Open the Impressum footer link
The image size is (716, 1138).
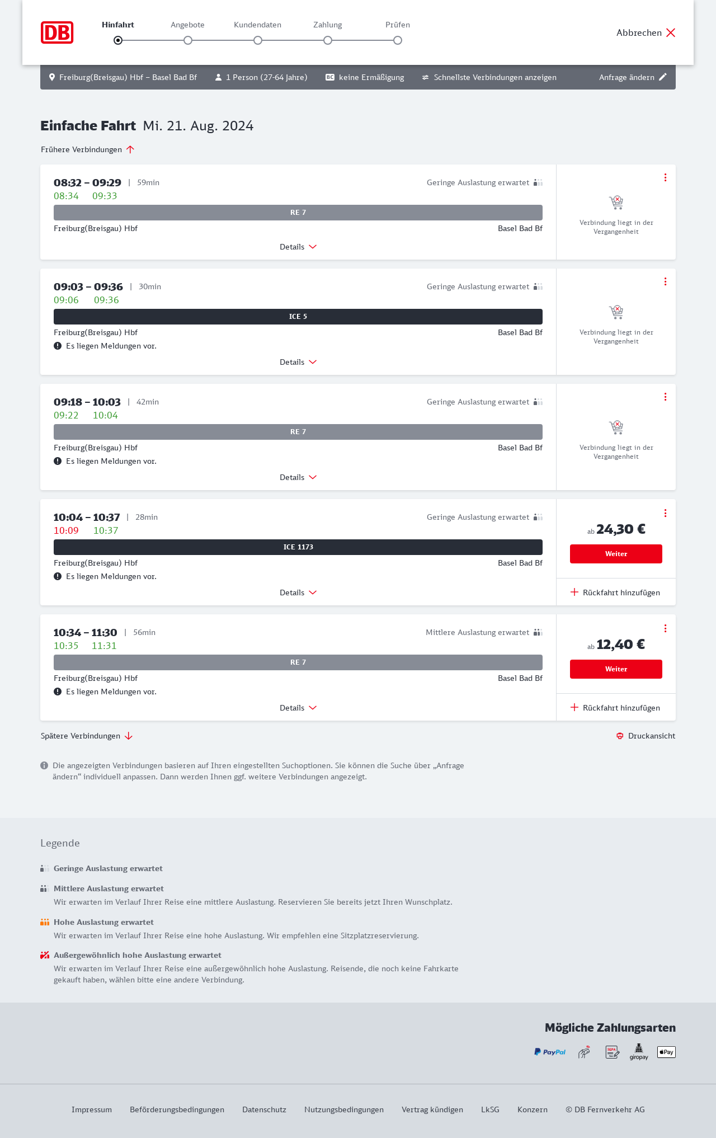pyautogui.click(x=92, y=1109)
